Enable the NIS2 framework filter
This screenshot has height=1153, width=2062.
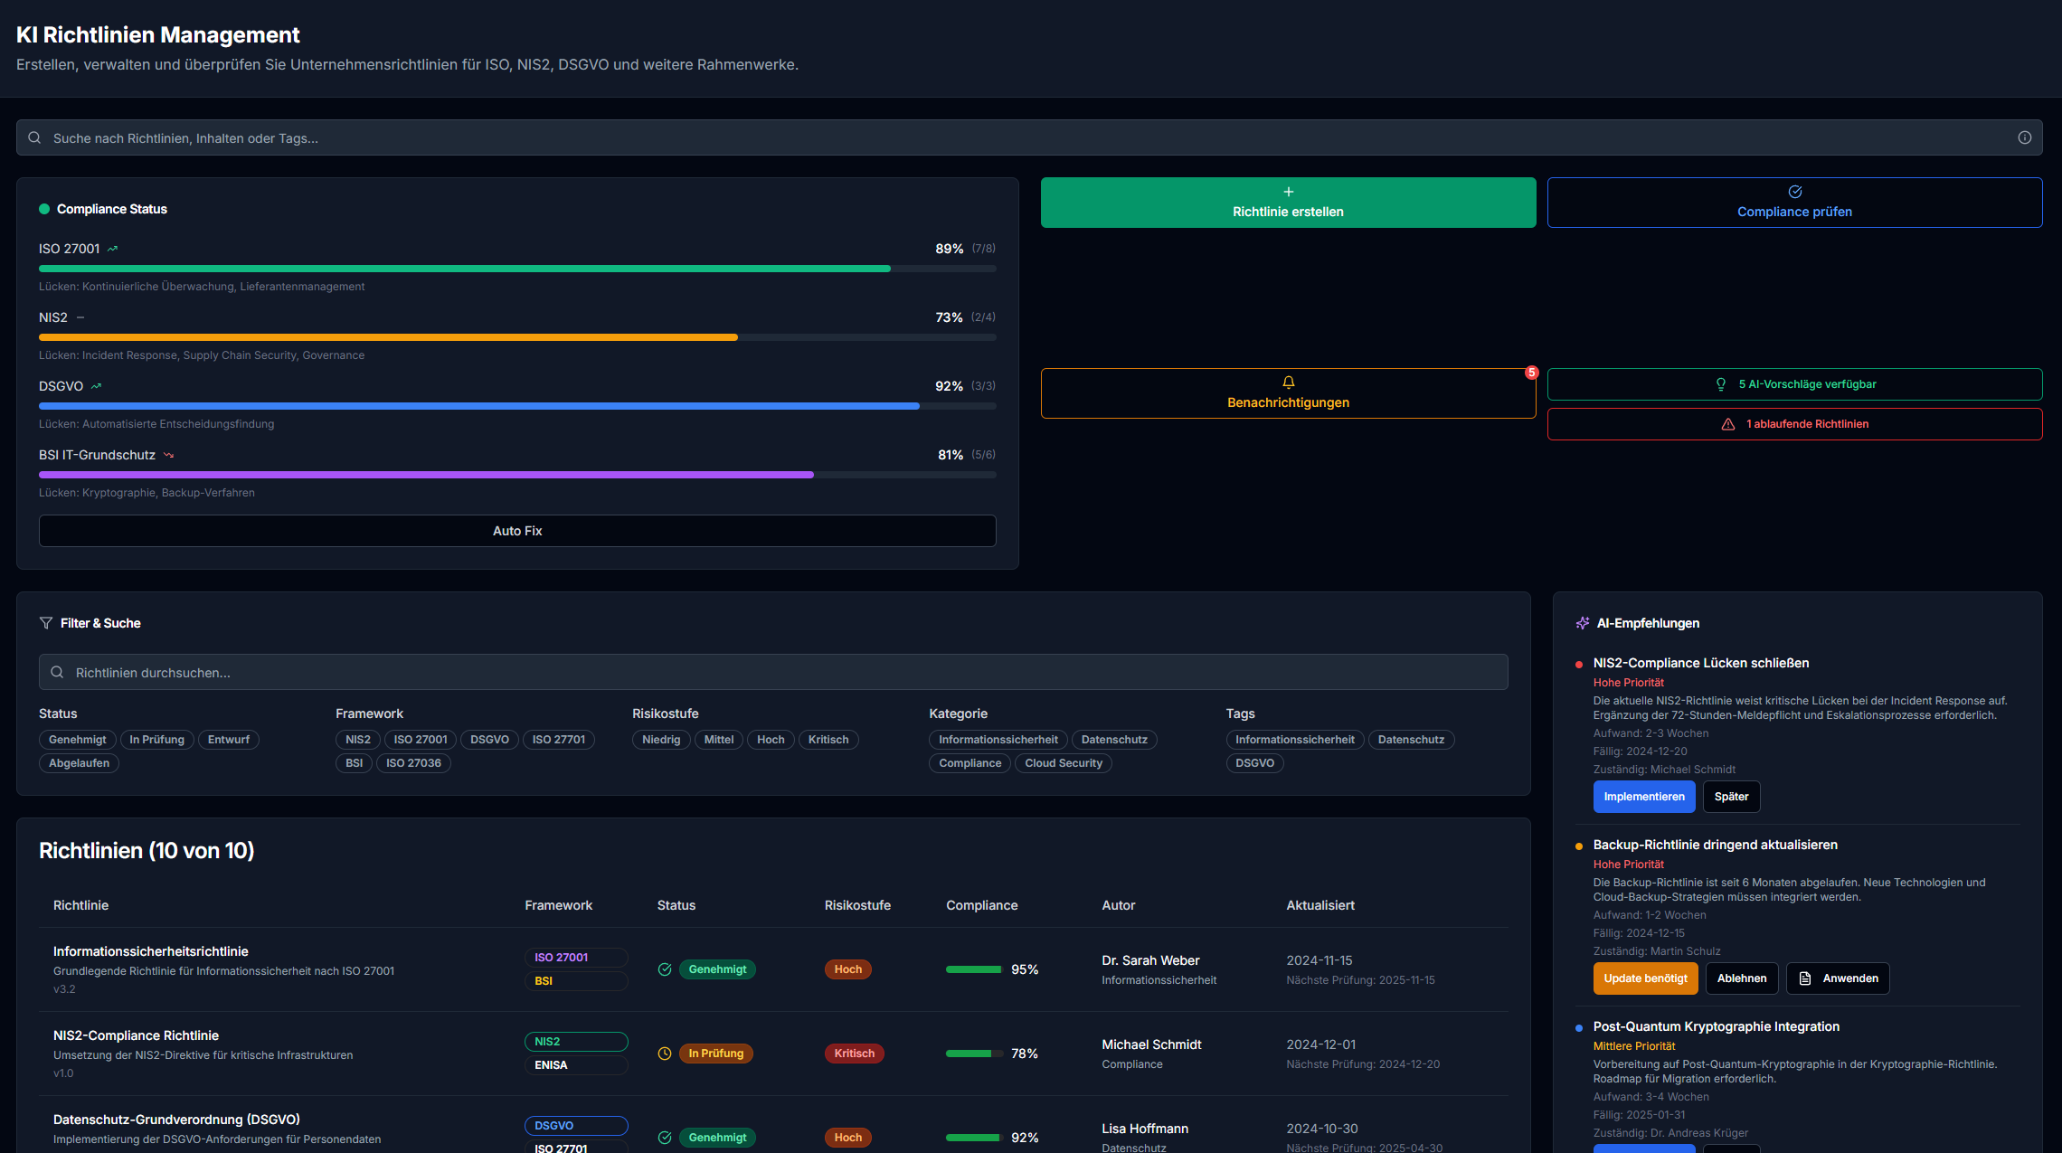357,739
